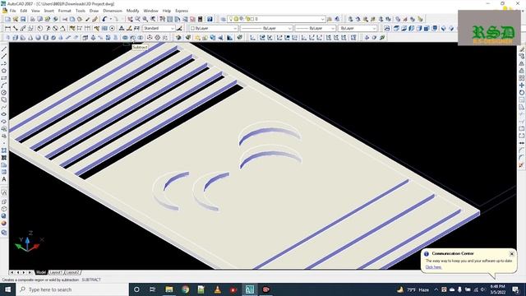
Task: Select the Multiline Text A tool
Action: (x=4, y=179)
